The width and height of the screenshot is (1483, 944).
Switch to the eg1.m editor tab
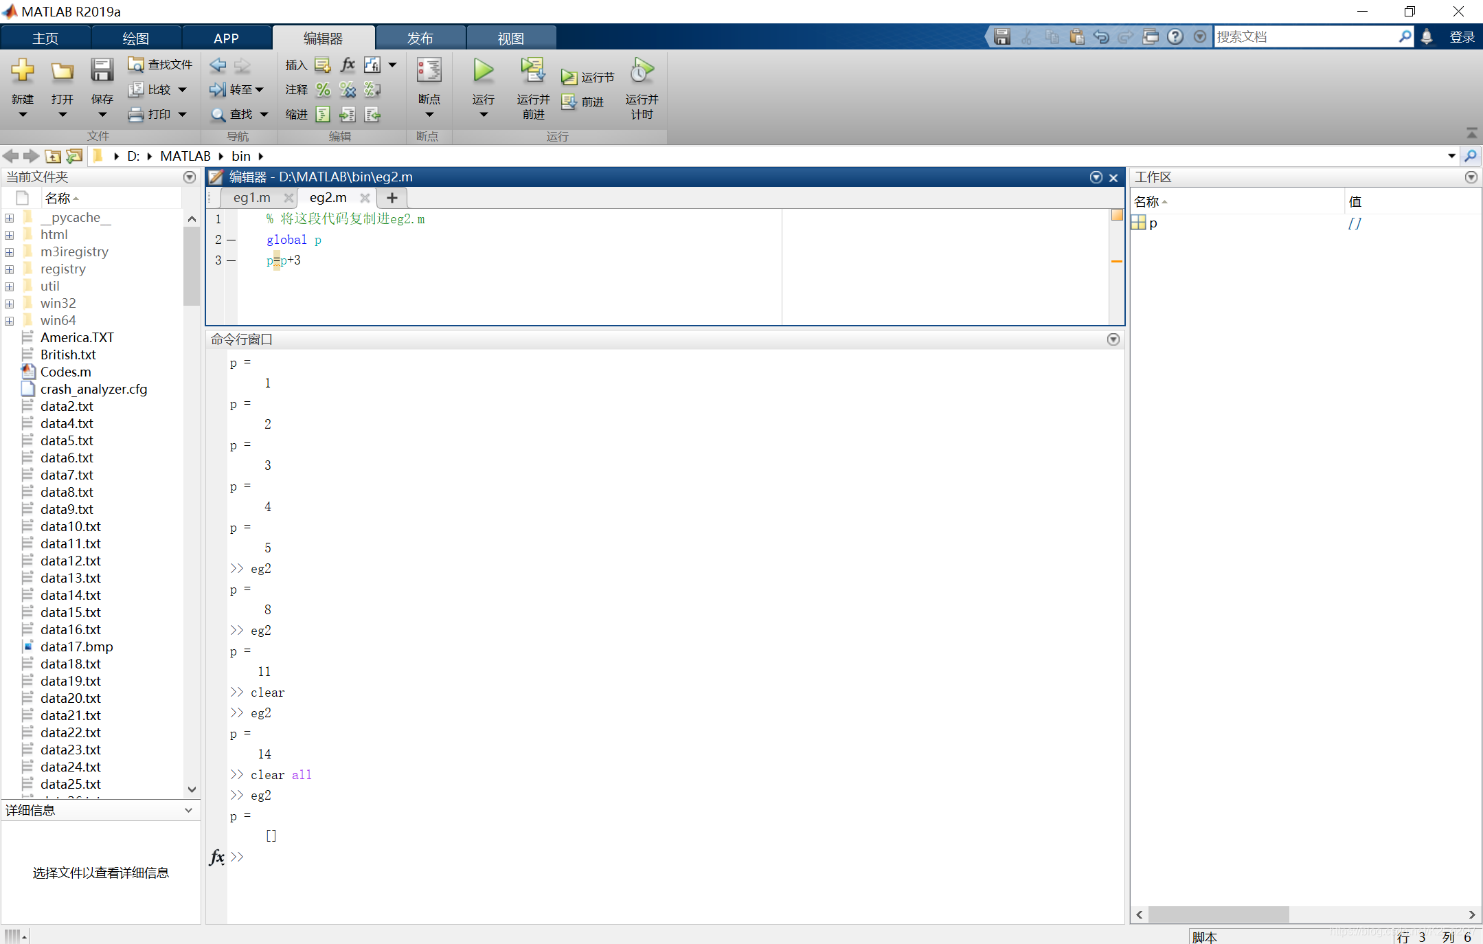tap(251, 198)
